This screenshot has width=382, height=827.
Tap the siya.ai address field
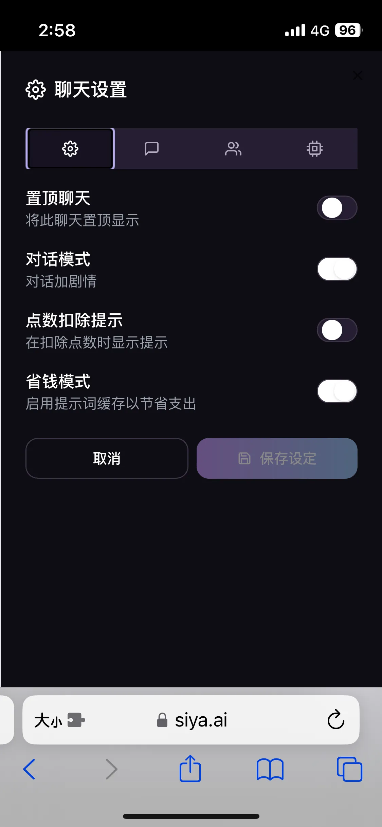(201, 720)
